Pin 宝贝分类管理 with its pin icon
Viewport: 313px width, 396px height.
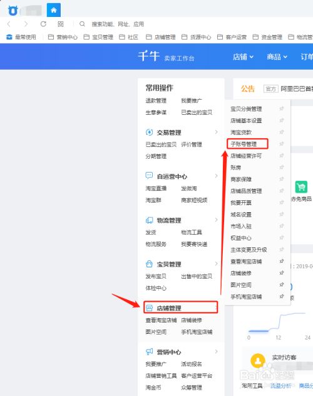282,109
